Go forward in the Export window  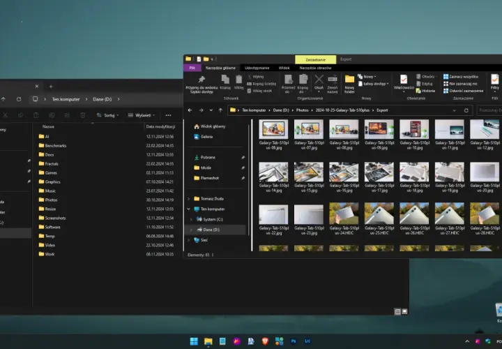[x=201, y=110]
